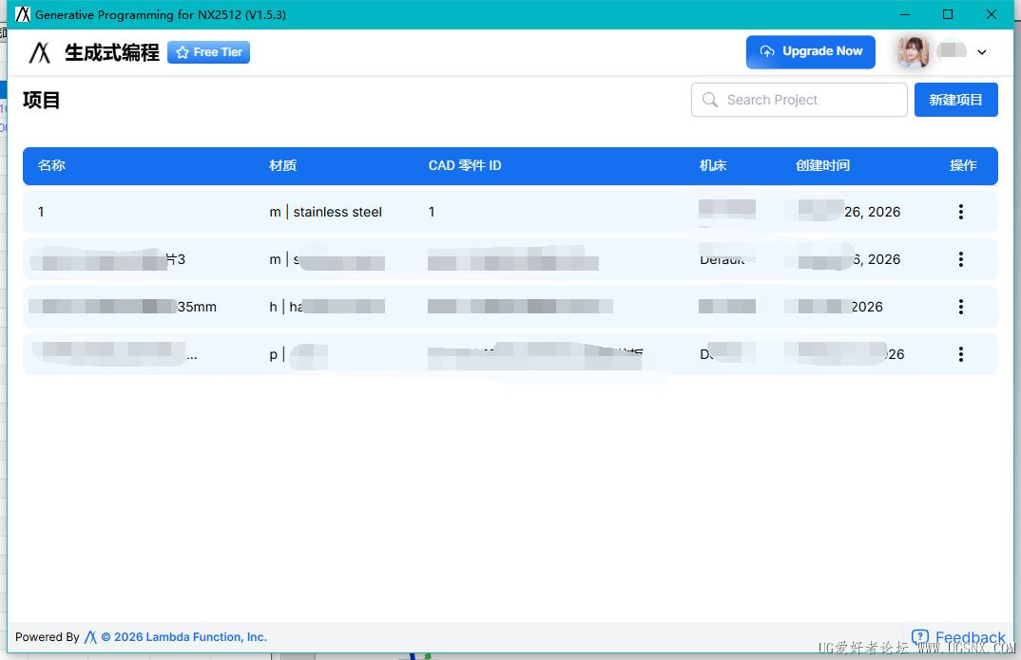
Task: Click the 项目 page heading
Action: (41, 100)
